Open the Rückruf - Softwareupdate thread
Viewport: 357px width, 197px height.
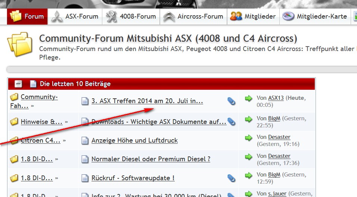tap(133, 178)
